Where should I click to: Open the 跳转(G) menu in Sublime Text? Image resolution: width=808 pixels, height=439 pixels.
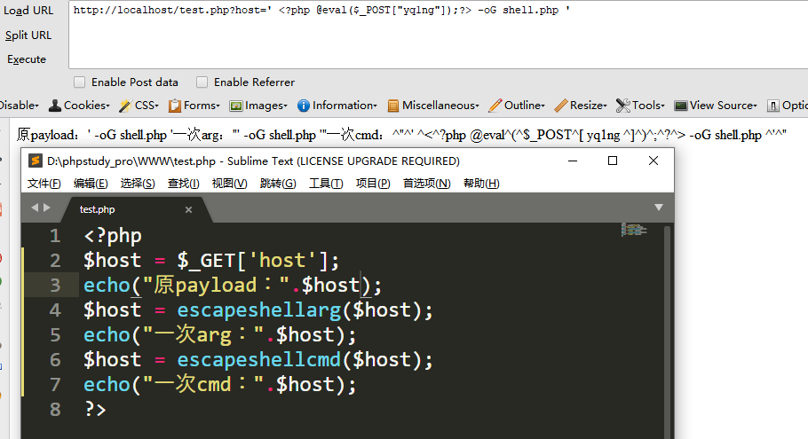pos(278,184)
